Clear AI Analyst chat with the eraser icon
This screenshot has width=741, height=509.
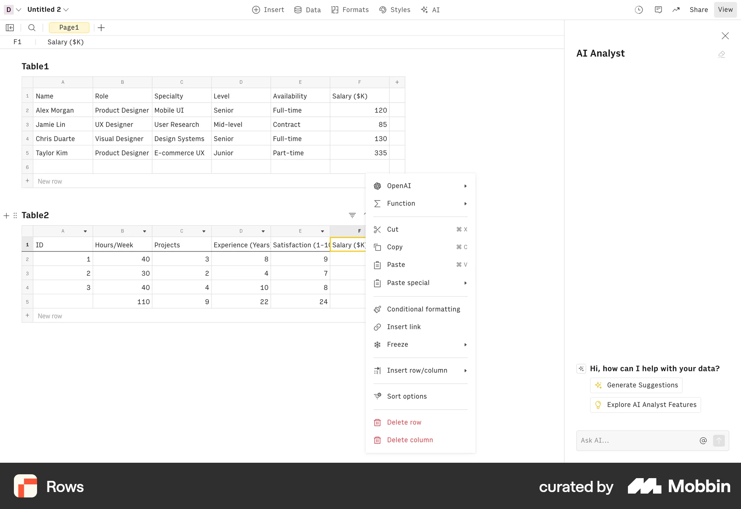click(x=722, y=54)
